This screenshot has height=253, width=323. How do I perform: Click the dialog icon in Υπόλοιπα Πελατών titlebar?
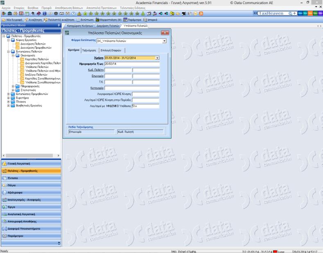coord(67,33)
